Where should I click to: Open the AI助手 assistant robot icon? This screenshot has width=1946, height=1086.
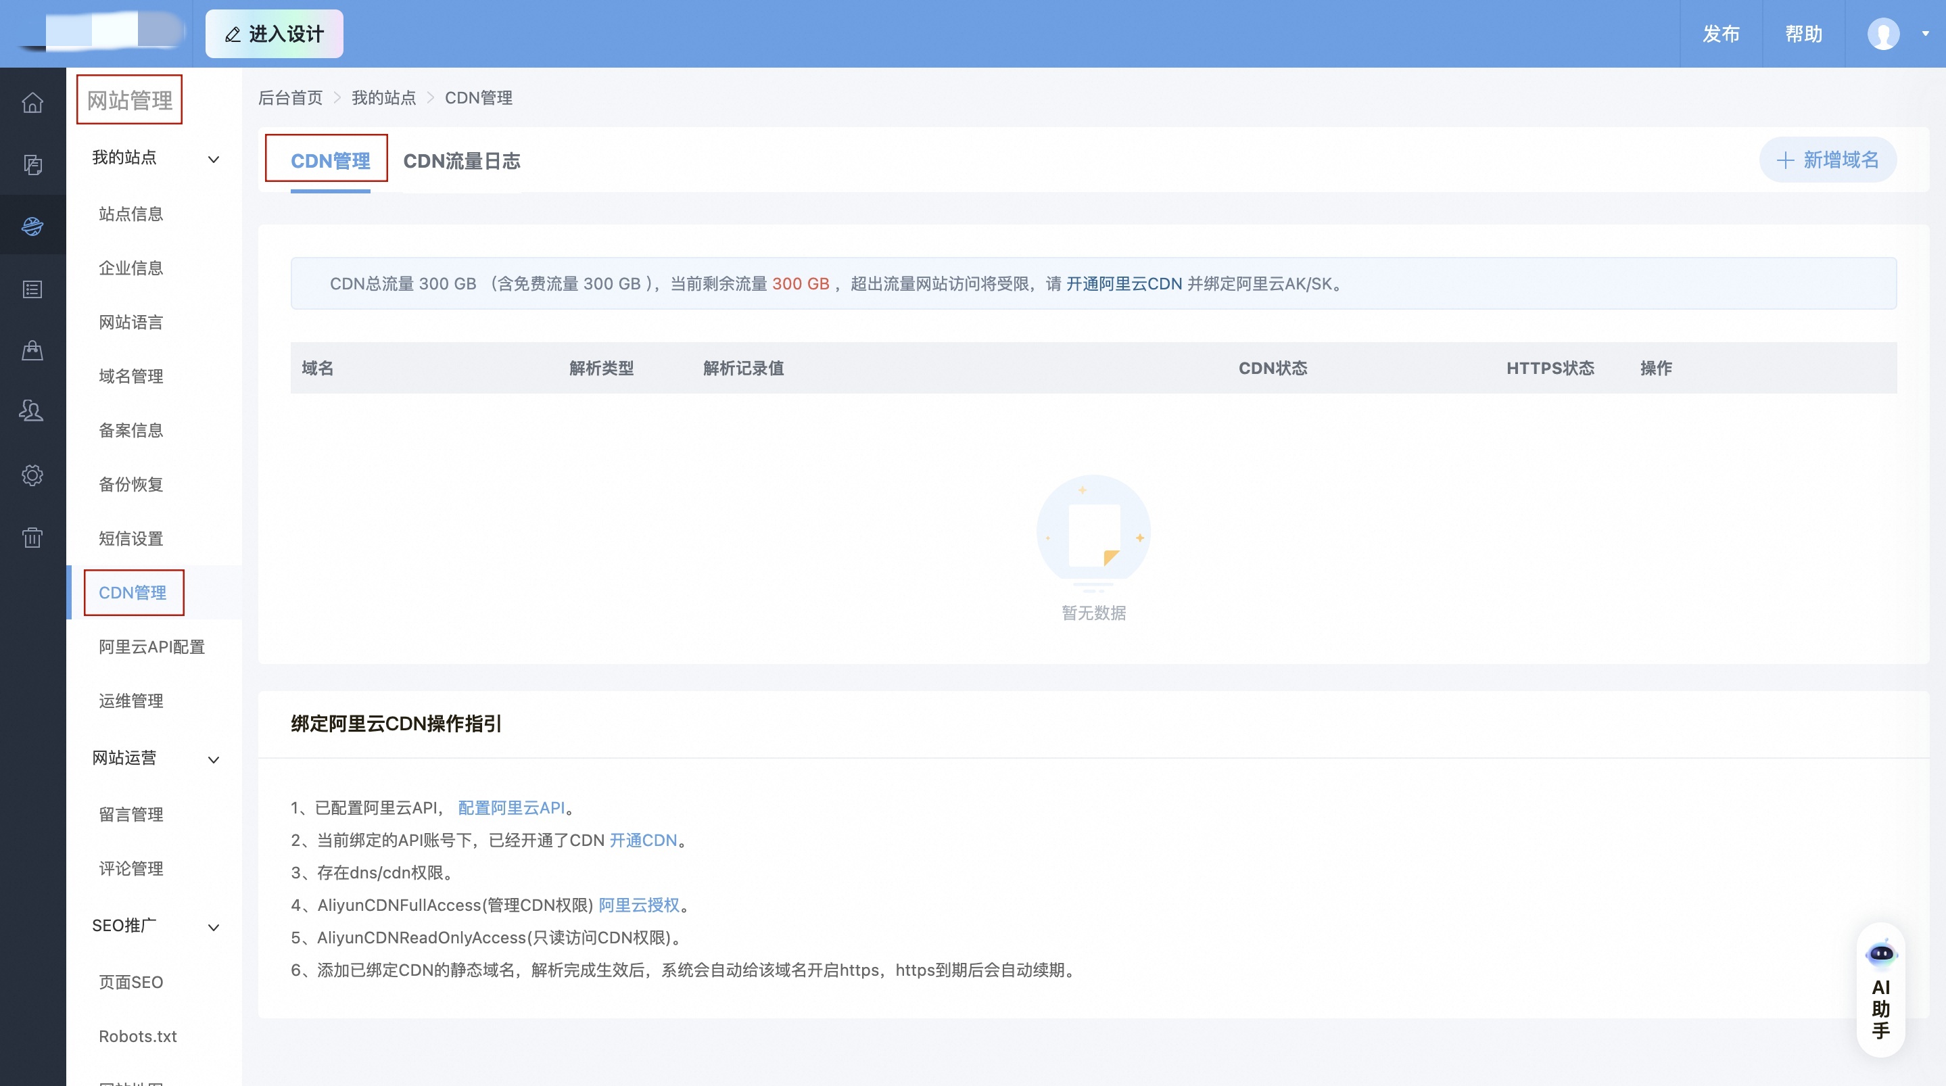tap(1881, 953)
